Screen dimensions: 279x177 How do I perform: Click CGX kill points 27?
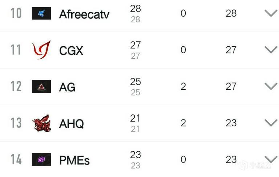136,45
